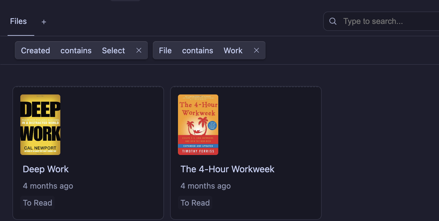Click the search magnifier icon
This screenshot has height=221, width=439.
tap(333, 21)
